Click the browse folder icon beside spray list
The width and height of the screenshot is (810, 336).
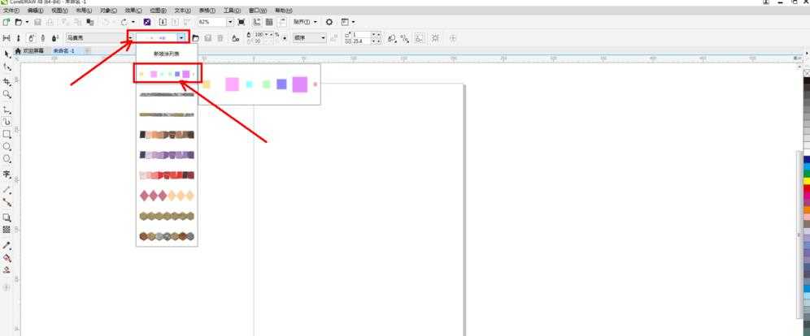(x=196, y=37)
